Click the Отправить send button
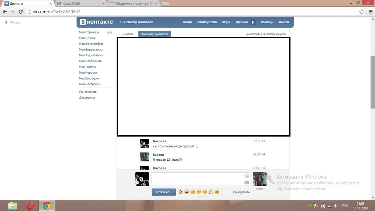 [x=164, y=192]
